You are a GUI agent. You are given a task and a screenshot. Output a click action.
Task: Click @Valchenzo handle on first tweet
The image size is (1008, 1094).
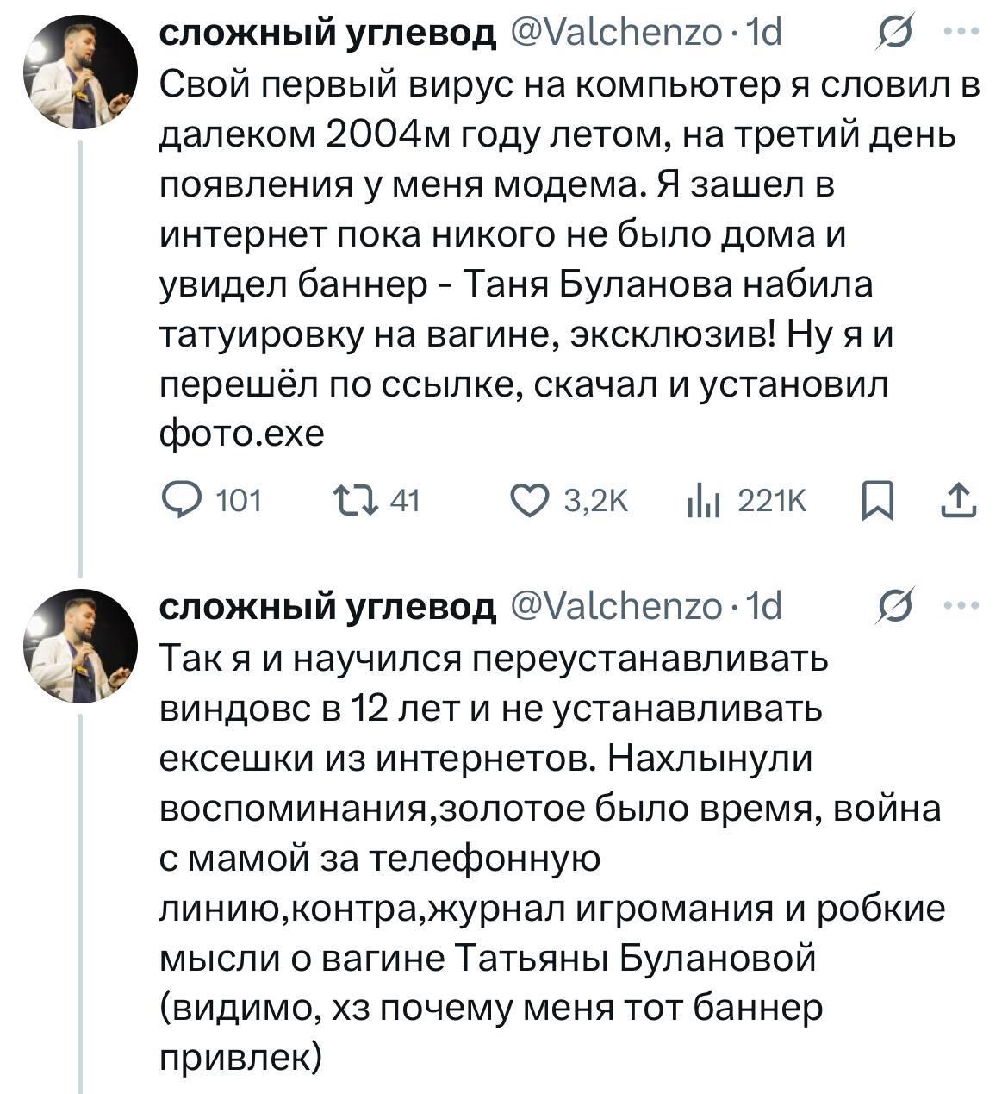click(617, 33)
